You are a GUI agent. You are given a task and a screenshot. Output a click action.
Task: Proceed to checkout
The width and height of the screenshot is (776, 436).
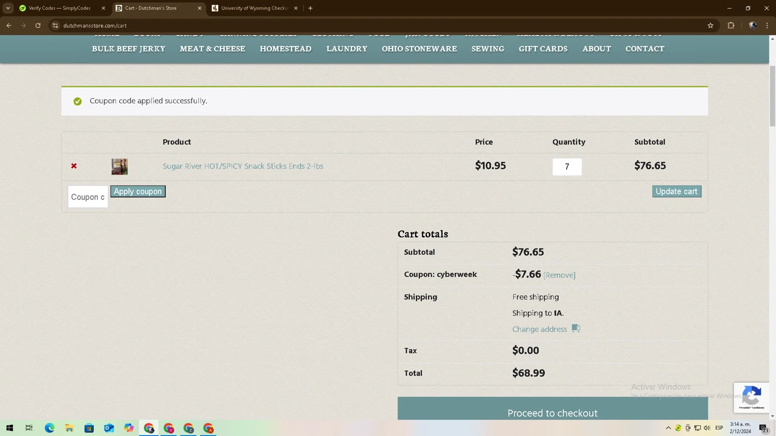coord(553,413)
